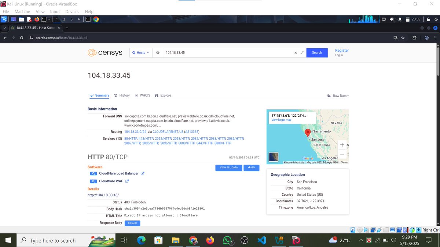Jump to the 80/HTTP service link
The width and height of the screenshot is (440, 247).
point(131,139)
